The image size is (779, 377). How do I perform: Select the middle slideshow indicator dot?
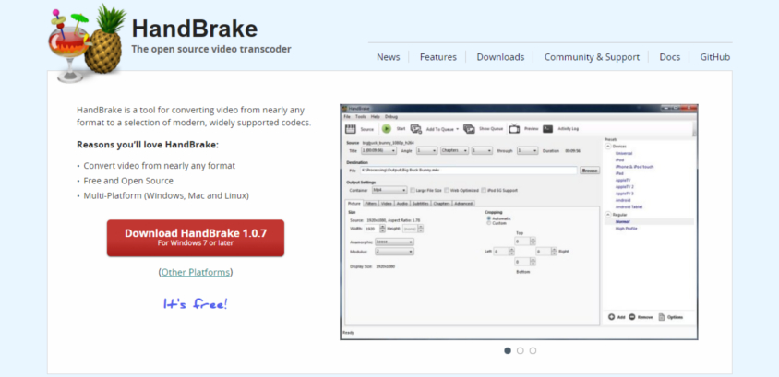pos(521,350)
